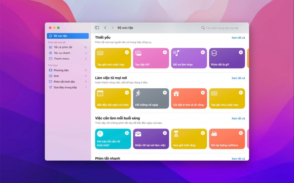This screenshot has height=183, width=294.
Task: Click the film icon beside 'Phương tiện'
Action: pyautogui.click(x=51, y=70)
